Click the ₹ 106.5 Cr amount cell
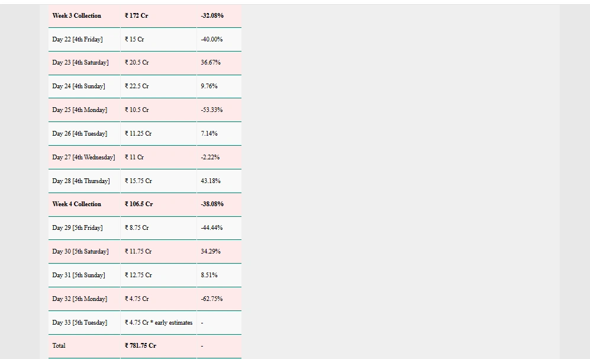This screenshot has height=359, width=590. click(139, 204)
